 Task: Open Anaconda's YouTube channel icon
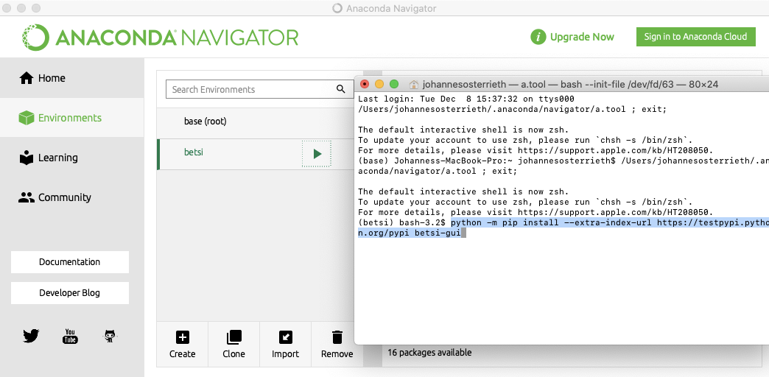tap(70, 336)
